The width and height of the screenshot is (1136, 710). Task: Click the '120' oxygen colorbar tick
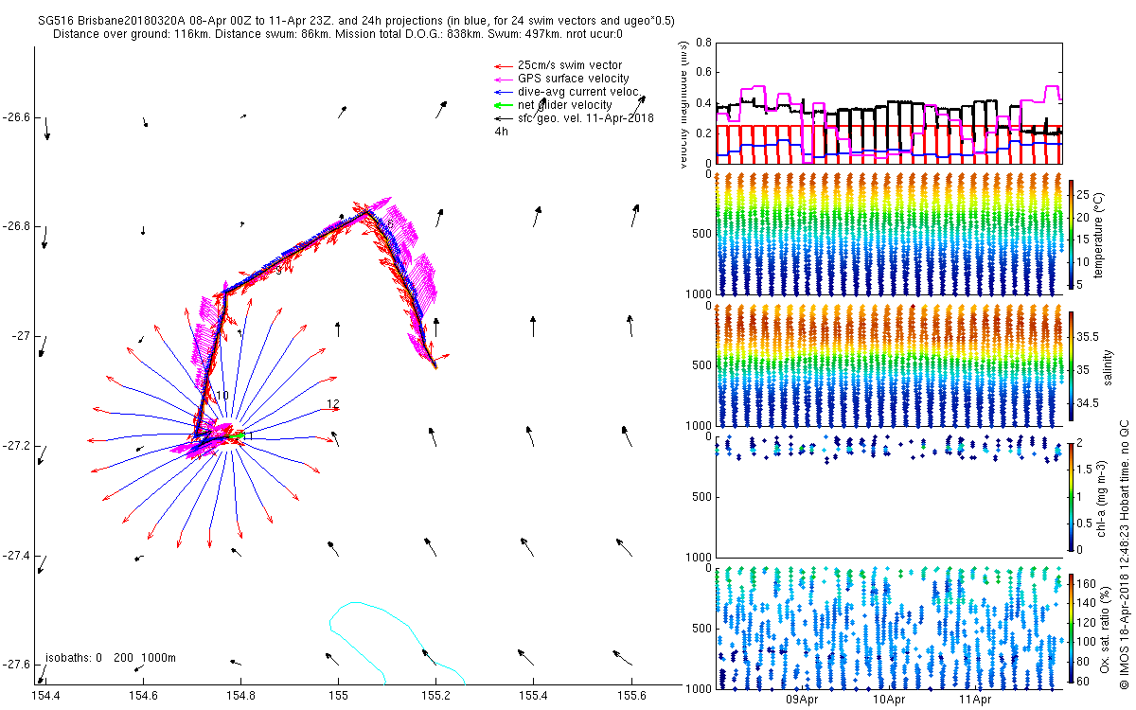[x=1087, y=622]
